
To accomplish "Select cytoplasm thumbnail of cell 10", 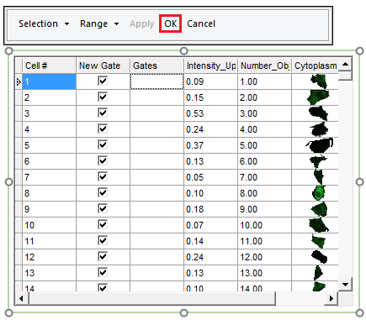I will tap(319, 225).
